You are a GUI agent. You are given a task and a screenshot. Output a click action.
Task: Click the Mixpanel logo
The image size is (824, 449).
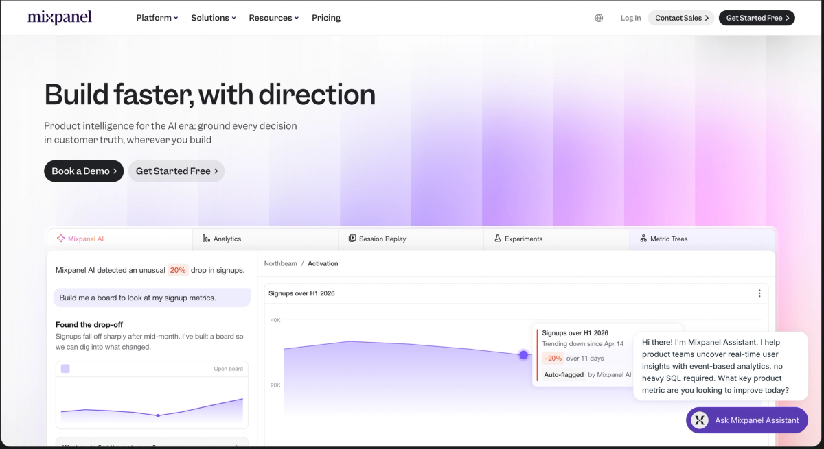[60, 17]
